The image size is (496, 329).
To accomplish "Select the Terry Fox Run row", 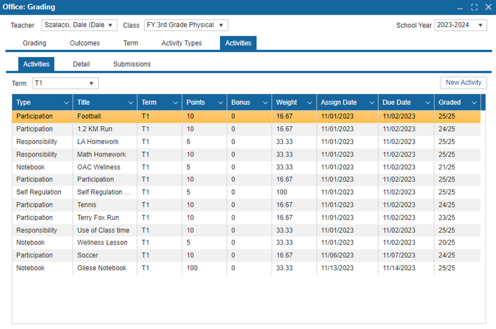I will [98, 218].
